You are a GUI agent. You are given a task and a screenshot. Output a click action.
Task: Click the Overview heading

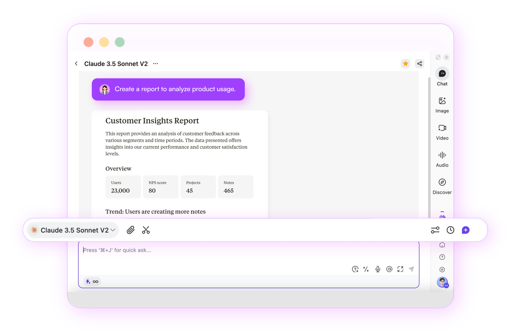coord(118,169)
